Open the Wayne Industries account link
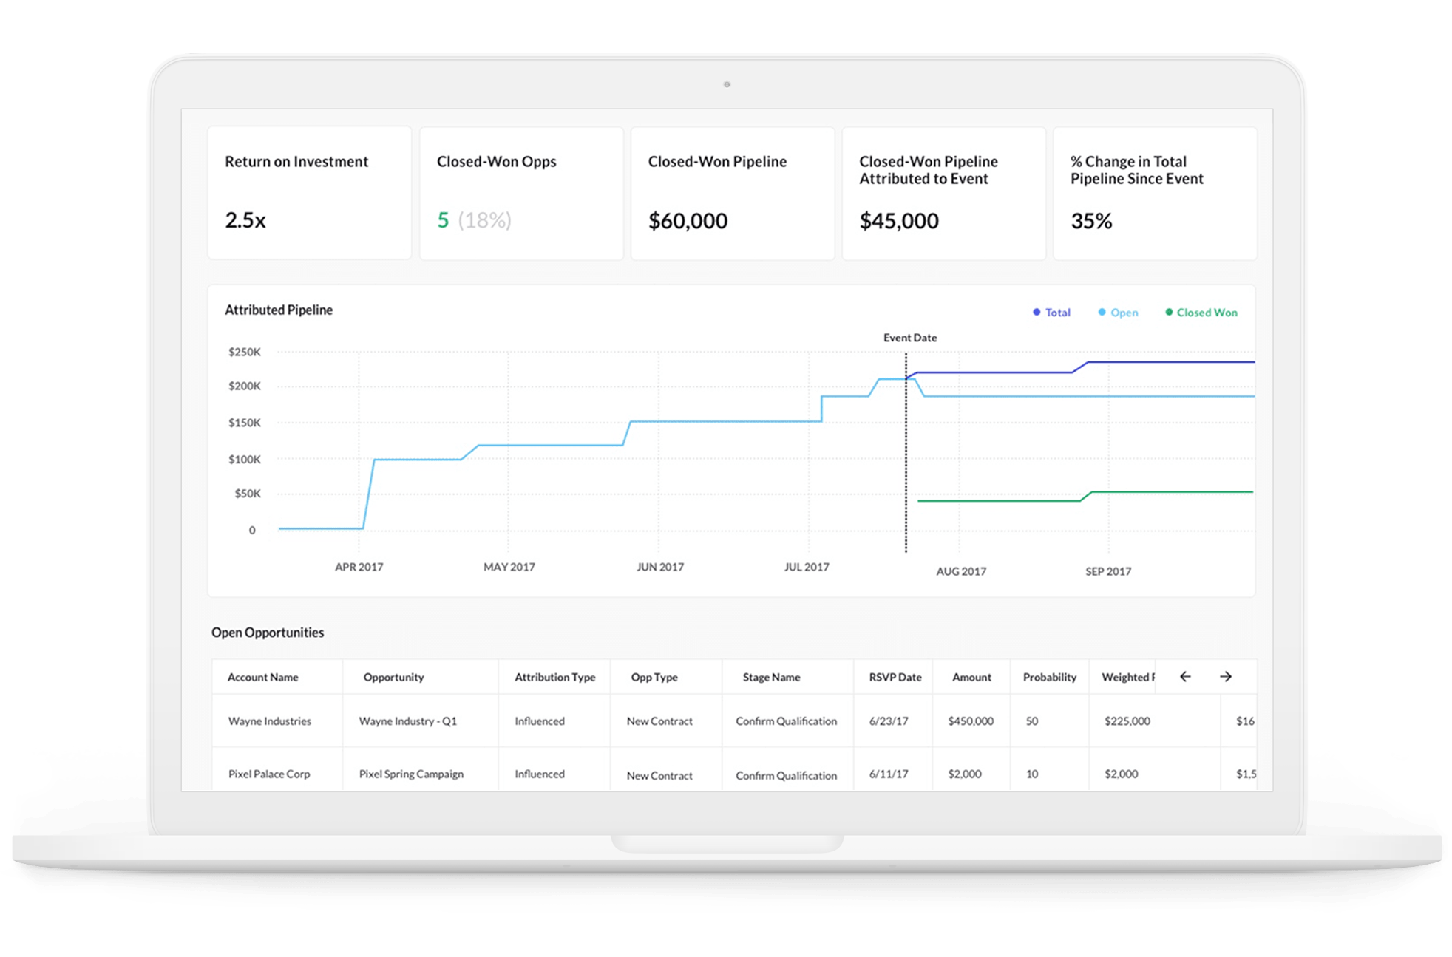 (269, 721)
